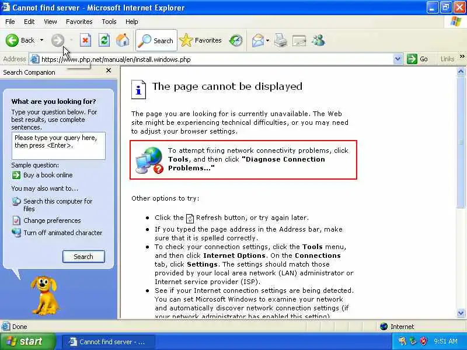The height and width of the screenshot is (350, 467).
Task: Select Change preferences option
Action: (52, 220)
